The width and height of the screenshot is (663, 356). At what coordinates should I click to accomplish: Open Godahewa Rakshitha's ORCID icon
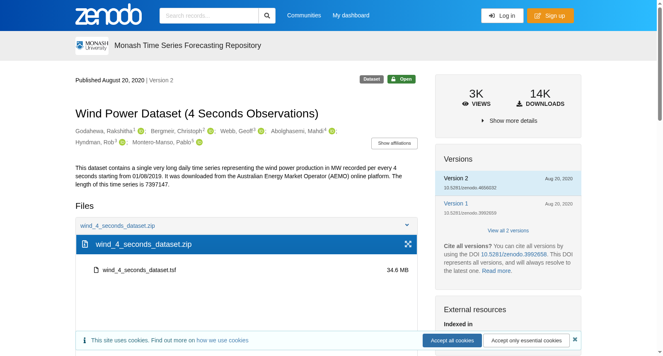[141, 131]
